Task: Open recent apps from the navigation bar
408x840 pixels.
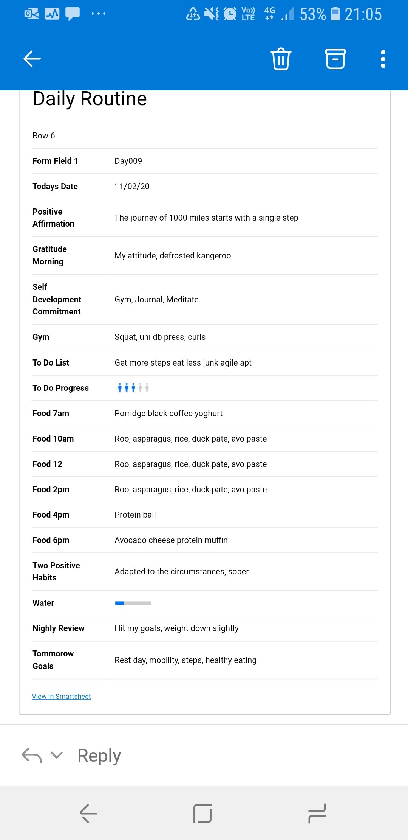Action: tap(317, 814)
